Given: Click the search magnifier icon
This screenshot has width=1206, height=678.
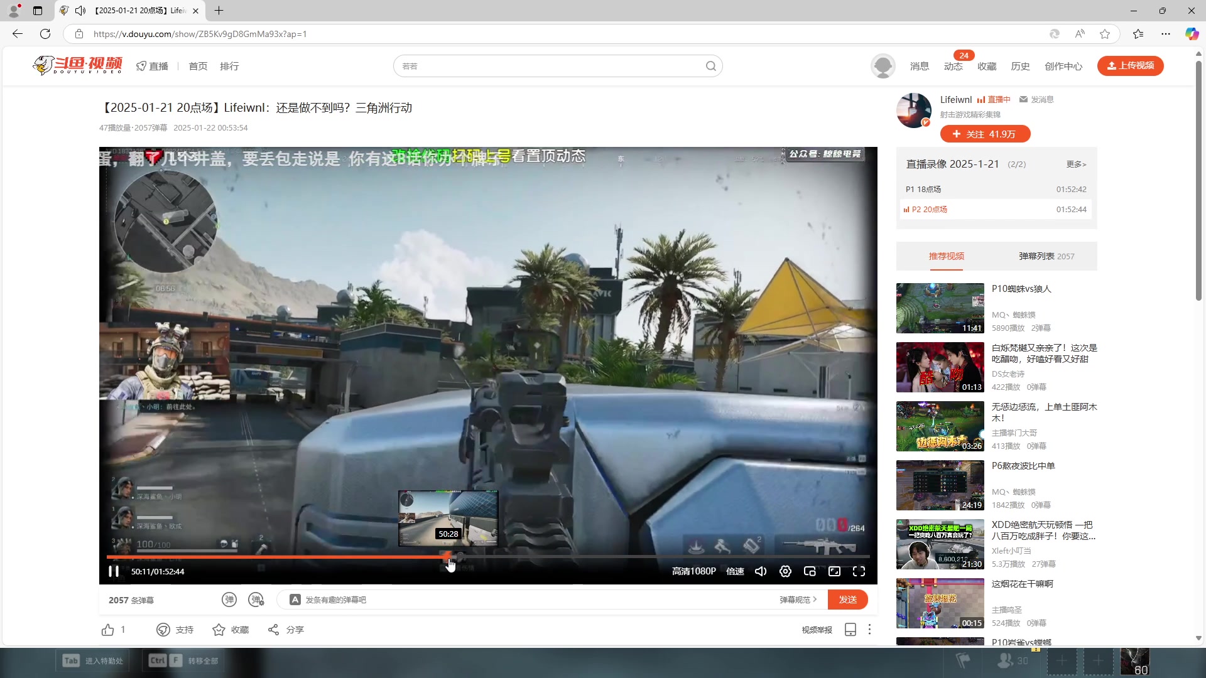Looking at the screenshot, I should pyautogui.click(x=710, y=66).
